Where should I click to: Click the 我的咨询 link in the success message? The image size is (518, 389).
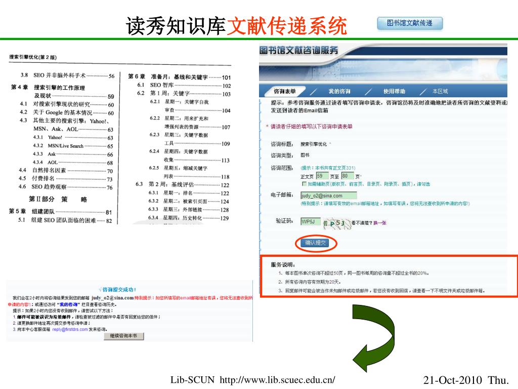[70, 304]
